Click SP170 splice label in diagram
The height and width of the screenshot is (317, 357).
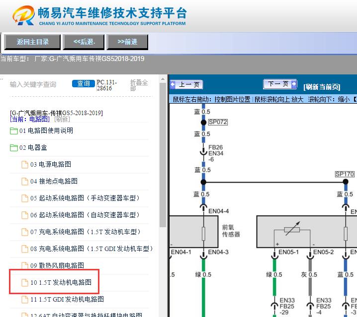[x=345, y=174]
